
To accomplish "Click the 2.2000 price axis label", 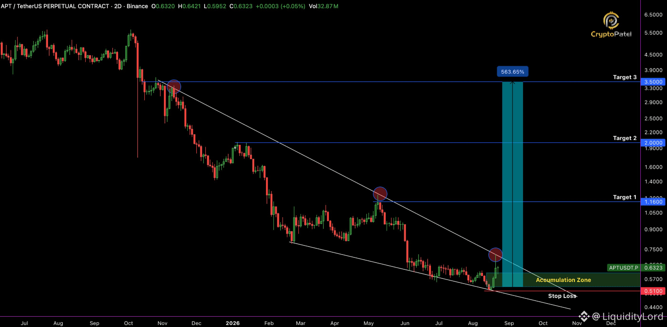I will click(653, 132).
